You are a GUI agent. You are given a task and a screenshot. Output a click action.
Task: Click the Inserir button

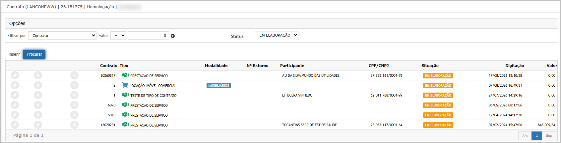click(14, 54)
